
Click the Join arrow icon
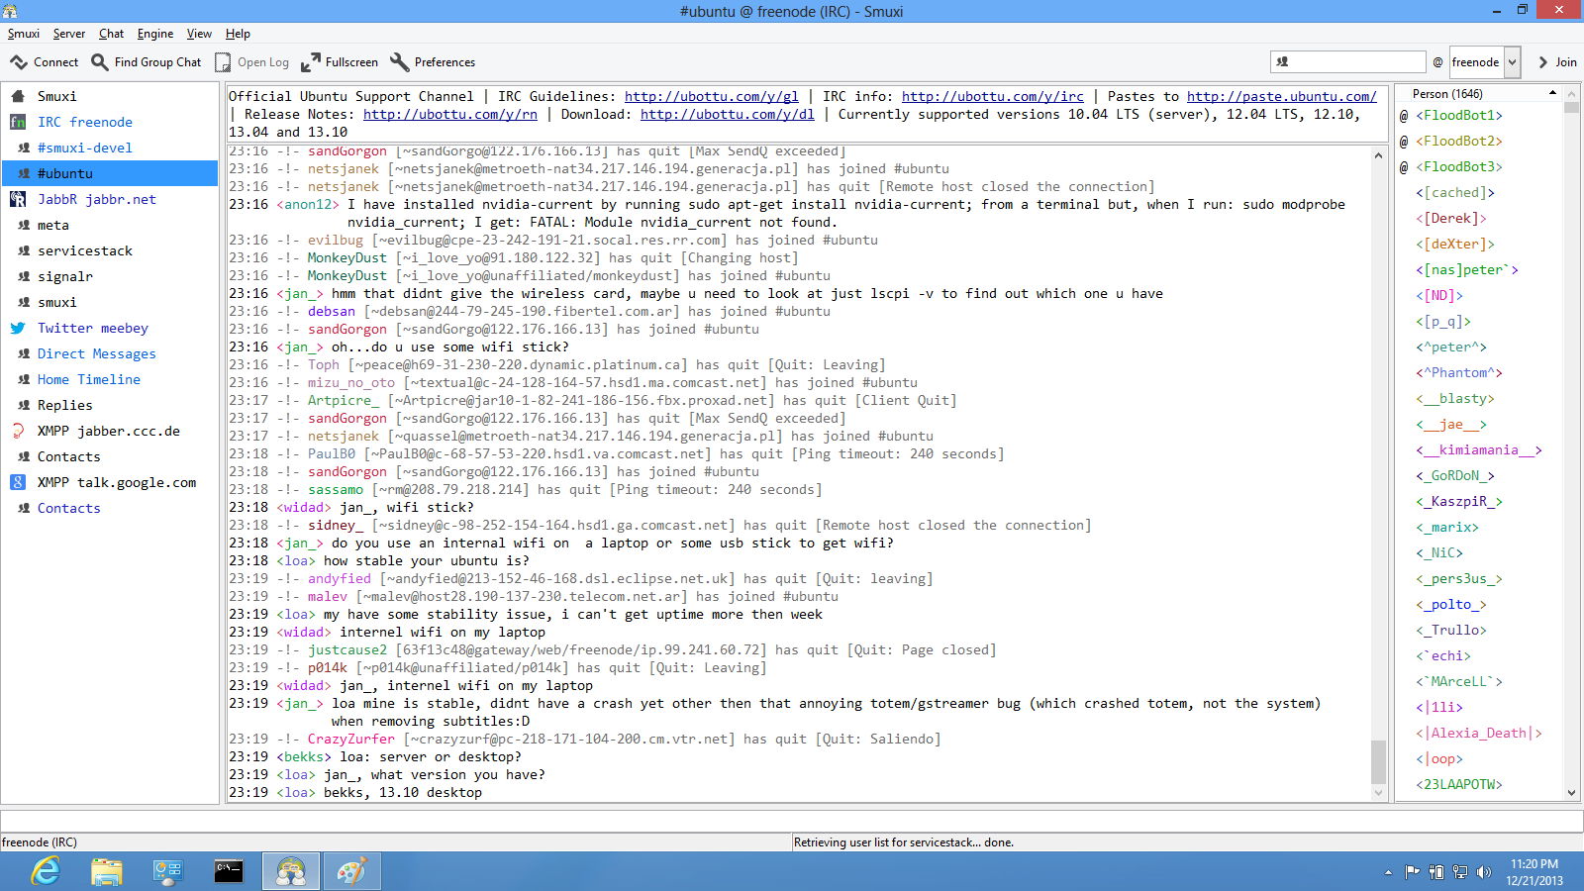click(1542, 62)
